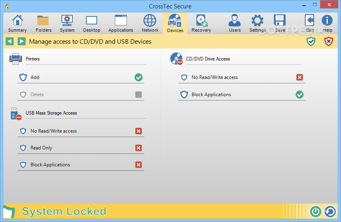Go to previous page with left arrow
341x222 pixels.
(10, 41)
